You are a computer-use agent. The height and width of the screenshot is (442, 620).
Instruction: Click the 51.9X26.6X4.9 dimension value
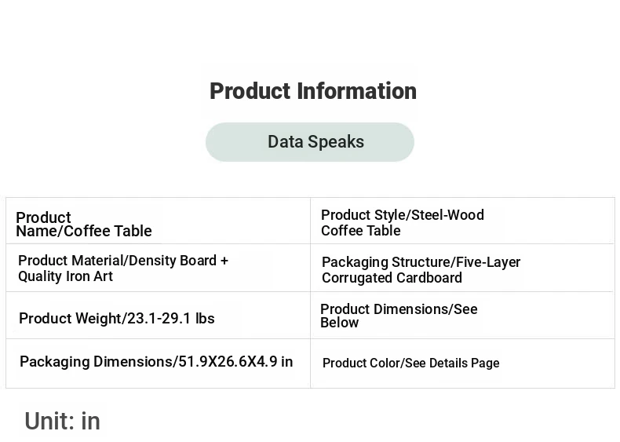click(x=228, y=362)
